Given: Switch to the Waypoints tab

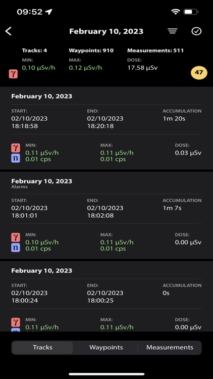Looking at the screenshot, I should pyautogui.click(x=106, y=348).
